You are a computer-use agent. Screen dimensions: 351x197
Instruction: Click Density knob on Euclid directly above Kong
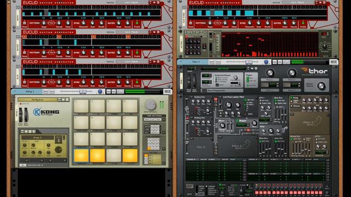click(59, 82)
